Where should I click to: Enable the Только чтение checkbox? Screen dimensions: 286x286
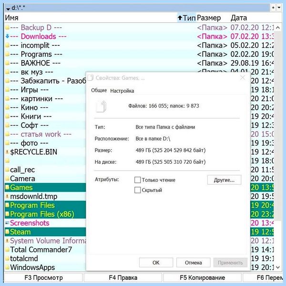click(138, 180)
